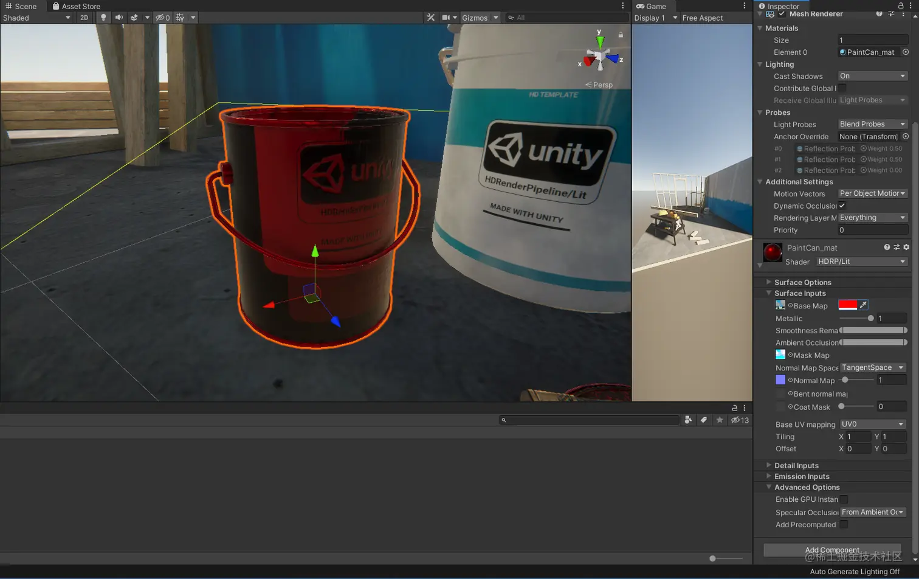Switch to the Scene tab

point(21,6)
